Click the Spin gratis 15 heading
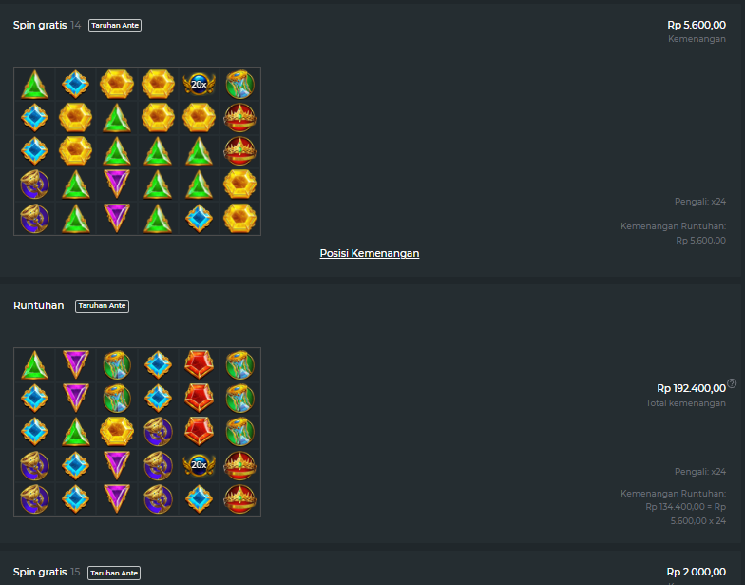745x585 pixels. click(x=47, y=572)
